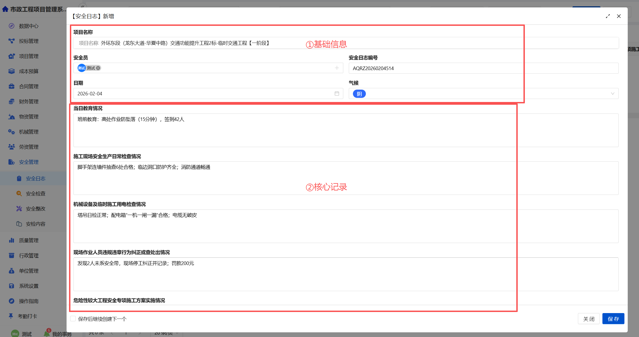Open 安全日志 submenu item
Screen dimensions: 639x337
(x=35, y=178)
